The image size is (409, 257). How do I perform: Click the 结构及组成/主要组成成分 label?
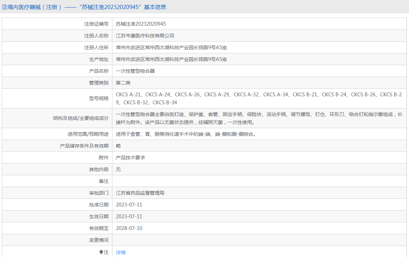[80, 118]
